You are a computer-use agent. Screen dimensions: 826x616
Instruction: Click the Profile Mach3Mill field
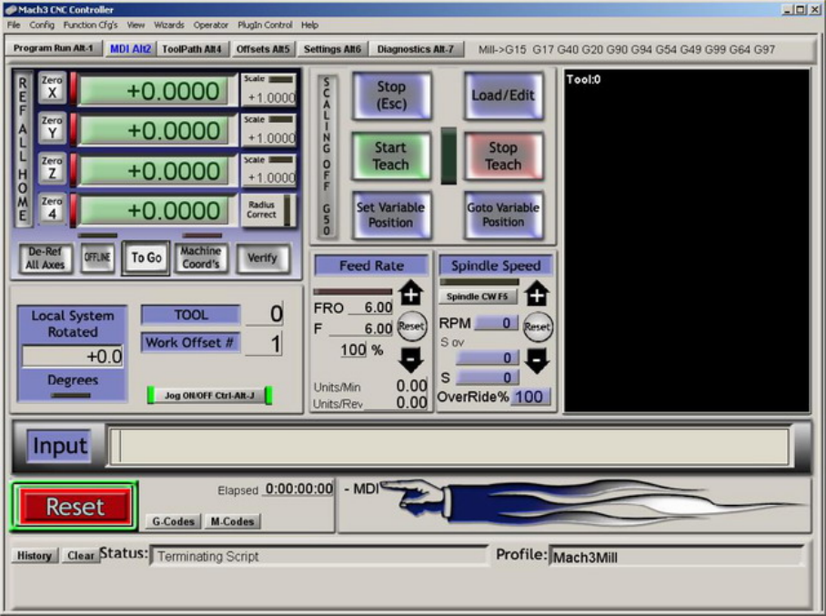tap(677, 557)
